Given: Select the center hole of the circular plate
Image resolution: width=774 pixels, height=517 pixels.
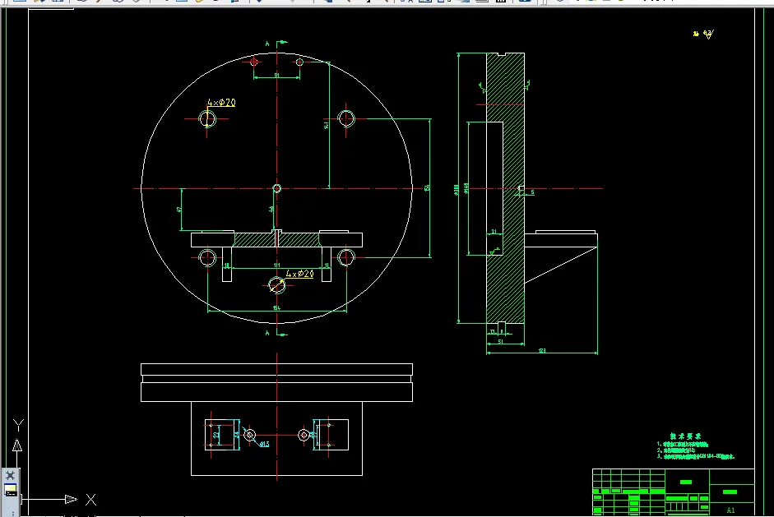Looking at the screenshot, I should click(x=277, y=188).
